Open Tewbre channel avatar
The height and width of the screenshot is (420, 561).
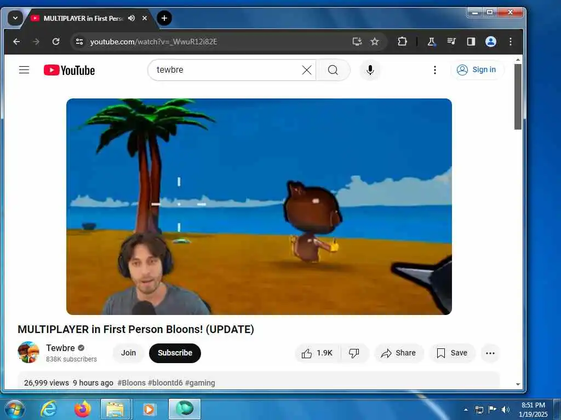point(28,353)
